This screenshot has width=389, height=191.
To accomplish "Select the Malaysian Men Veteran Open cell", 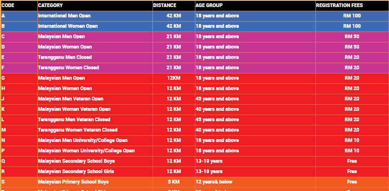I will [95, 99].
